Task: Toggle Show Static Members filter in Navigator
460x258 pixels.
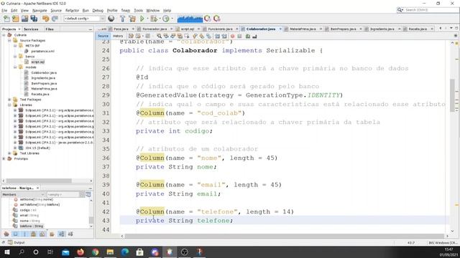Action: (x=24, y=234)
